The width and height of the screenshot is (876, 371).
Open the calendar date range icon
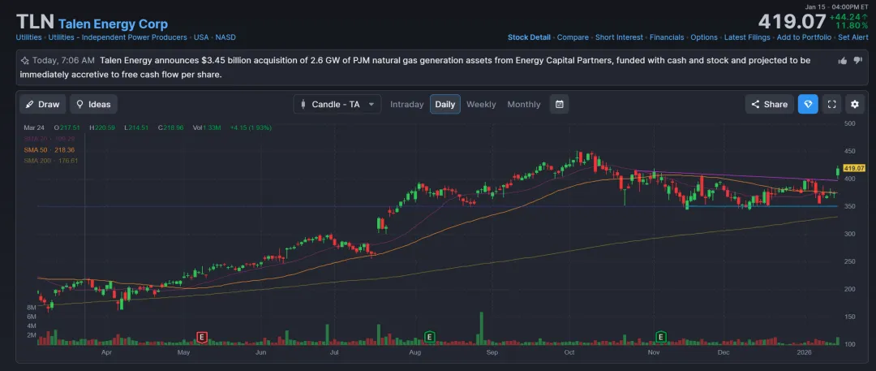[x=559, y=104]
